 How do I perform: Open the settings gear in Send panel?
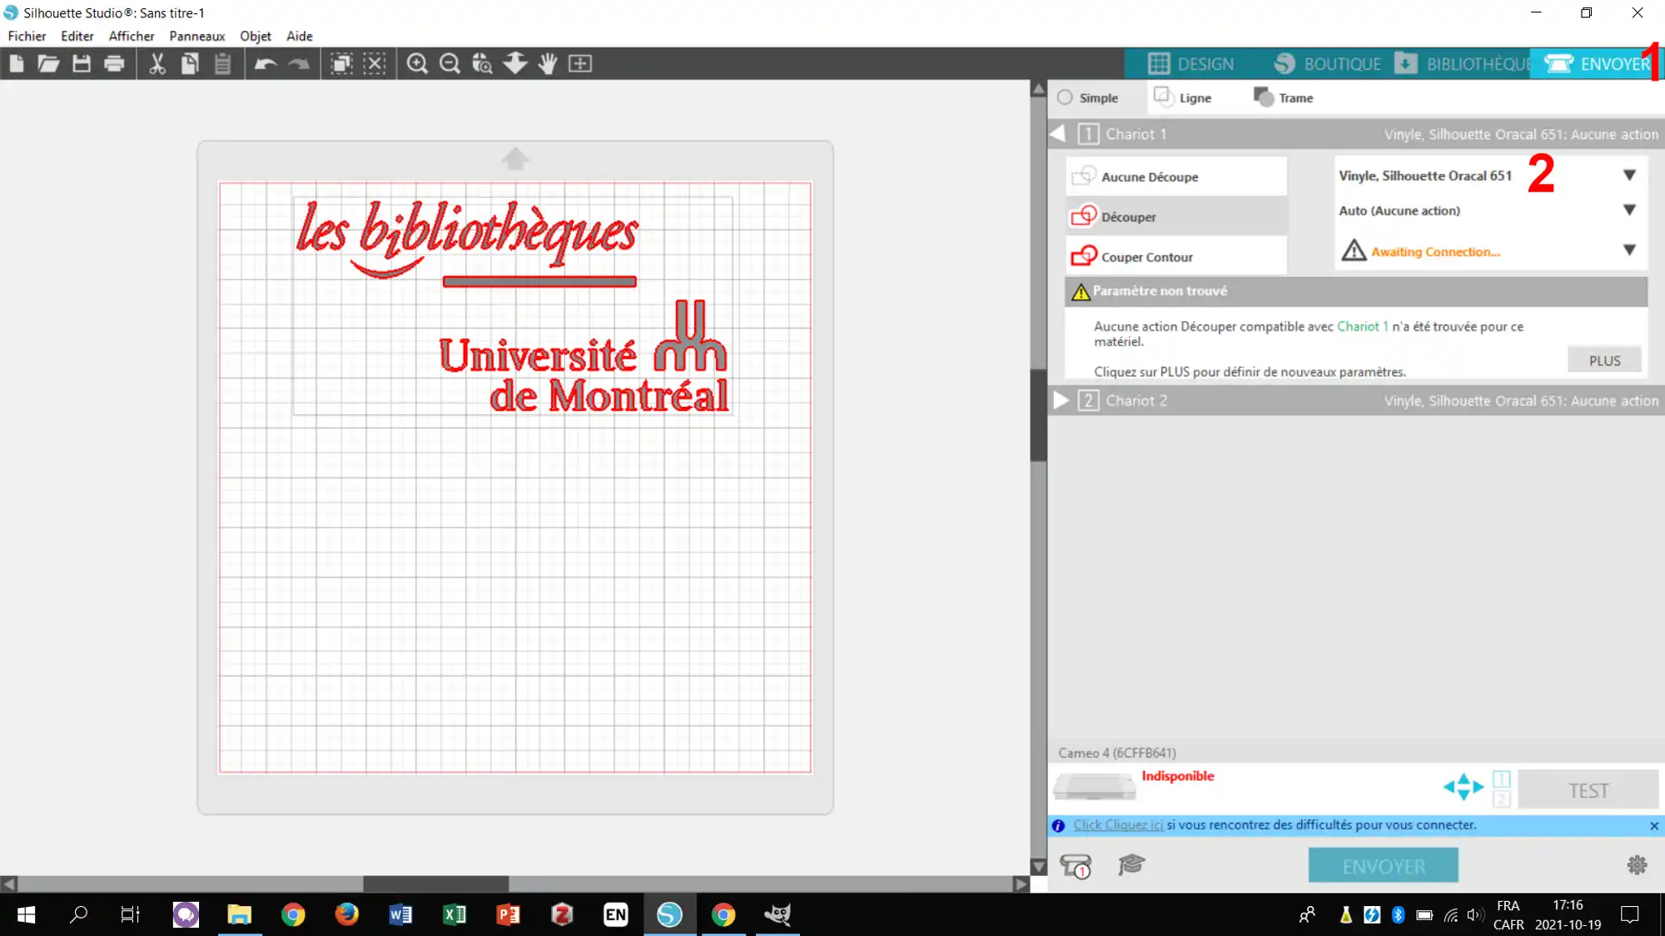pyautogui.click(x=1637, y=865)
